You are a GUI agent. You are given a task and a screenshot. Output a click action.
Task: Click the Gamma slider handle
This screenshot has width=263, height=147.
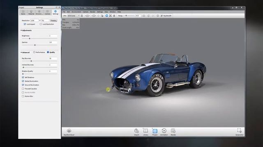(35, 45)
